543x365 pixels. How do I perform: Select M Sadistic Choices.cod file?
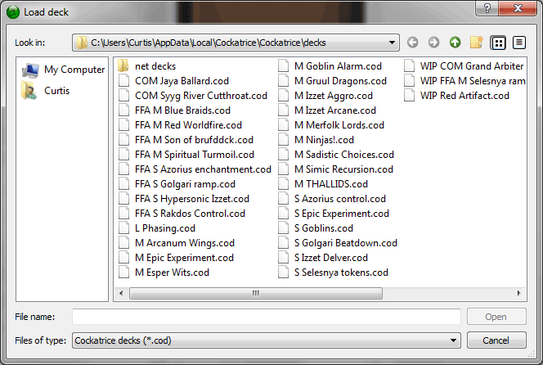coord(336,155)
